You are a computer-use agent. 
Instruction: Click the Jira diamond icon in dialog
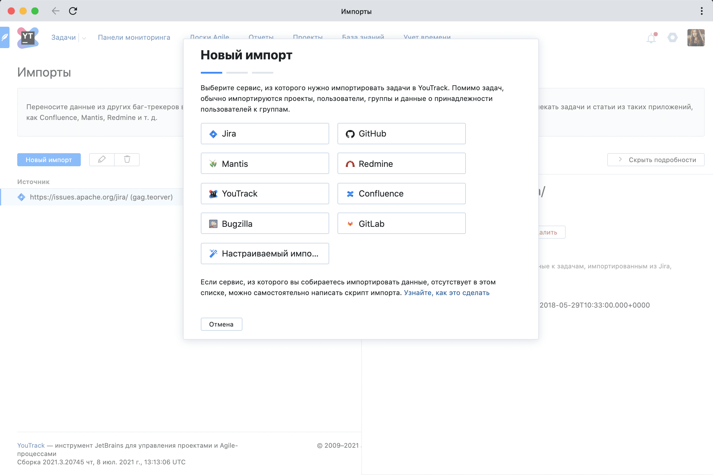213,134
